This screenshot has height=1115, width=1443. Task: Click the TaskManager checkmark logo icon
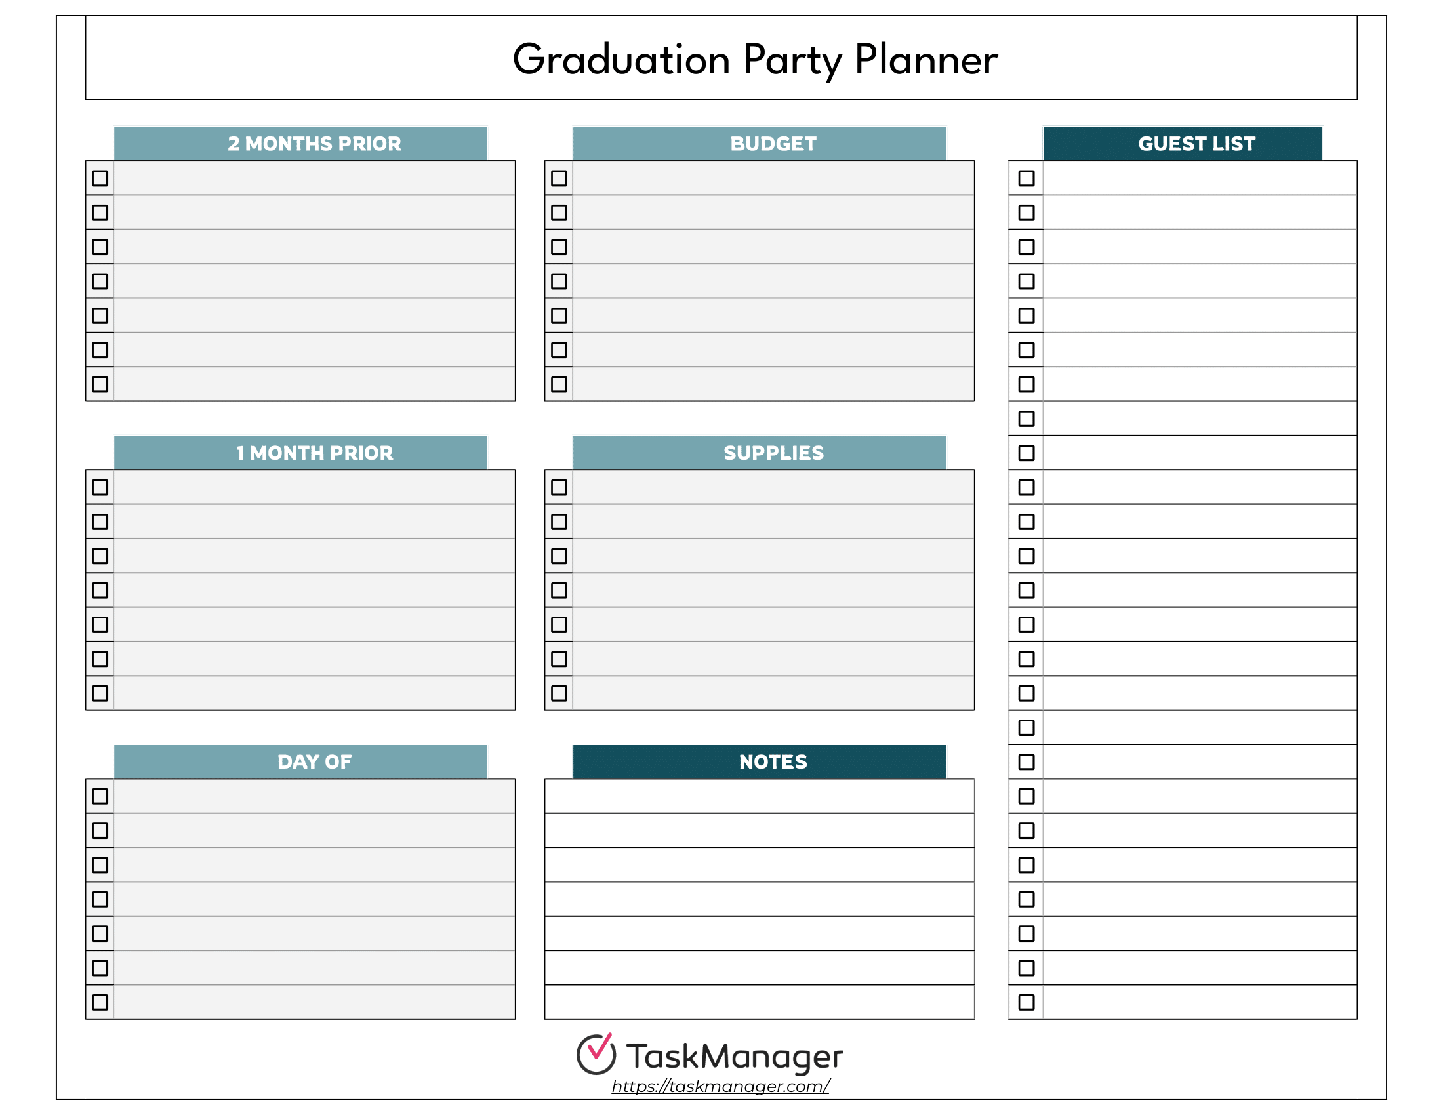pyautogui.click(x=596, y=1054)
